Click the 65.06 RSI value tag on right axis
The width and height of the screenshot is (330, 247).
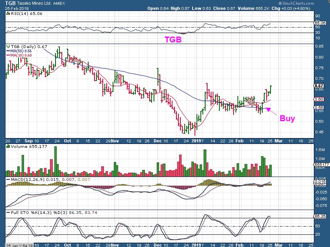click(320, 23)
